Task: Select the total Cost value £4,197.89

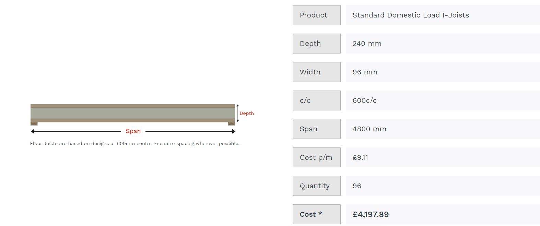Action: coord(371,214)
